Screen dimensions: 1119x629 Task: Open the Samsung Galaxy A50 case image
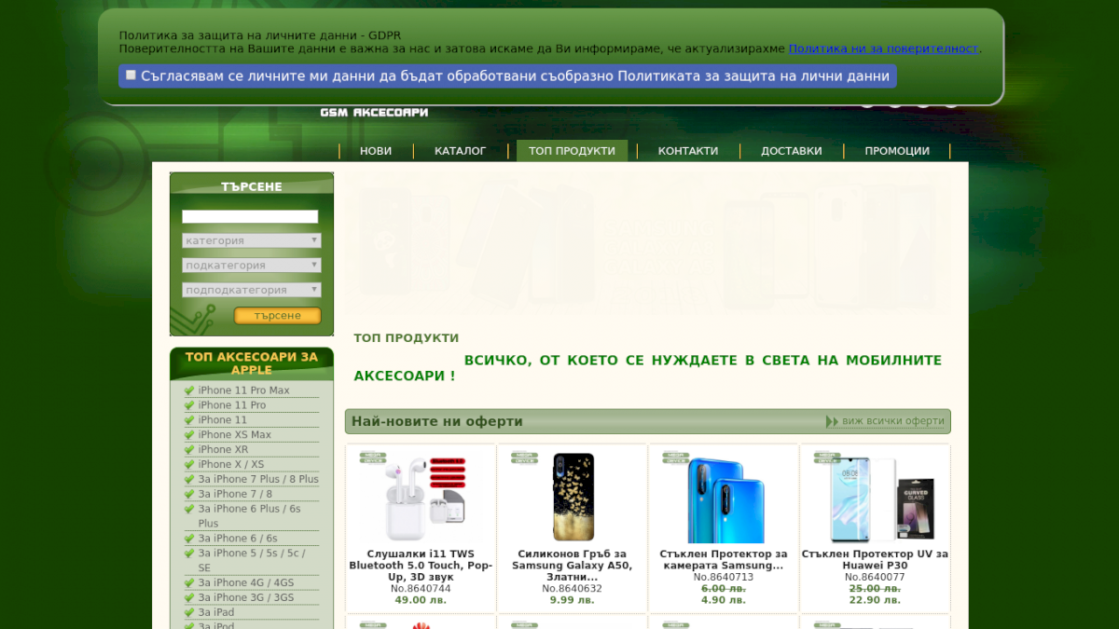[573, 498]
